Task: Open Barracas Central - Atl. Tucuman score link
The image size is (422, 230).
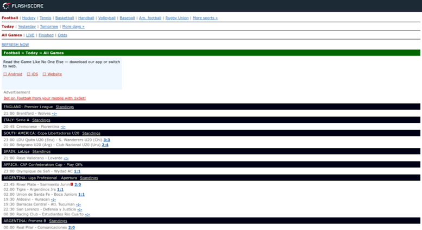Action: 78,204
